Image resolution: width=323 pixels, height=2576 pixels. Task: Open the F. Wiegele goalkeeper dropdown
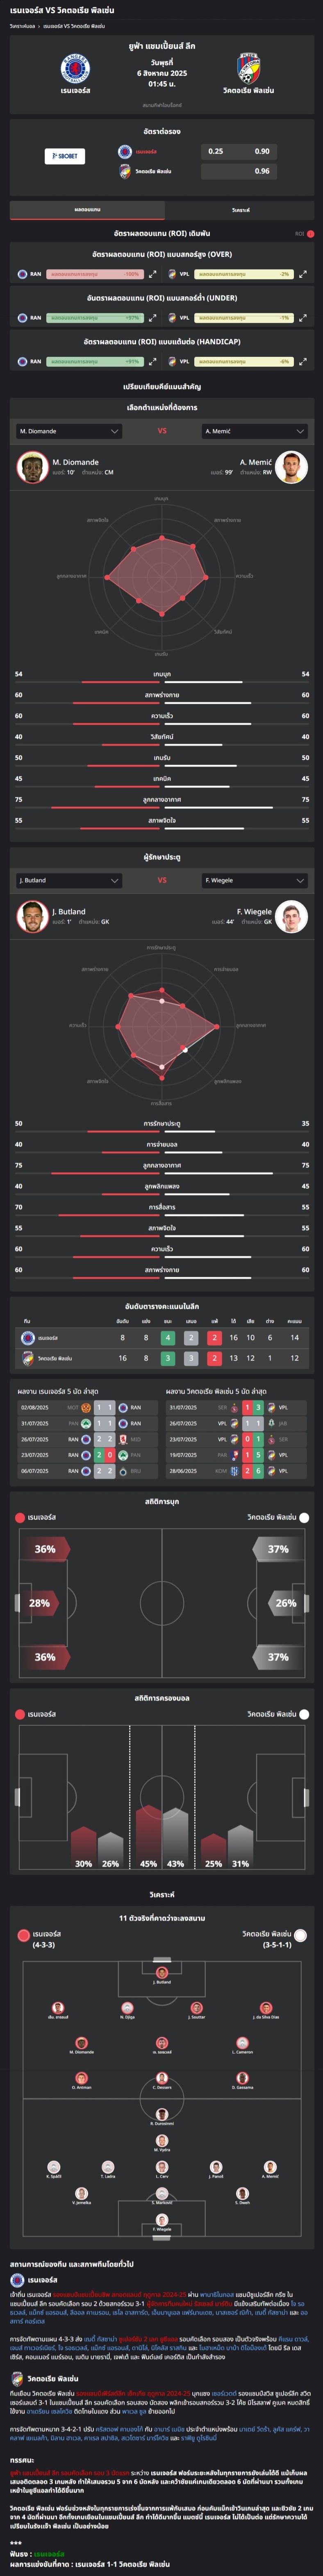pos(254,880)
